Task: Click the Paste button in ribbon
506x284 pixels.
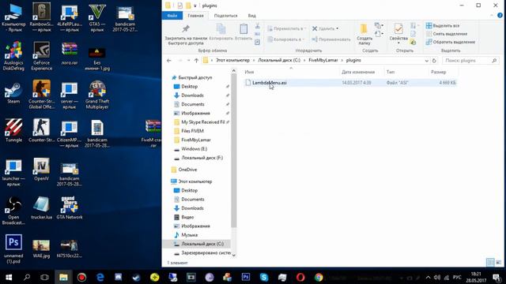Action: tap(244, 32)
